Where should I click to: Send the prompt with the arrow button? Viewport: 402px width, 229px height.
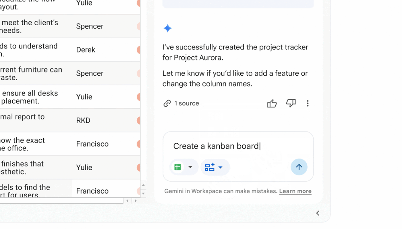point(299,167)
